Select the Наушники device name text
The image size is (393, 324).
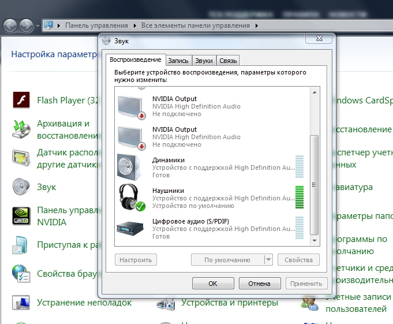click(168, 191)
